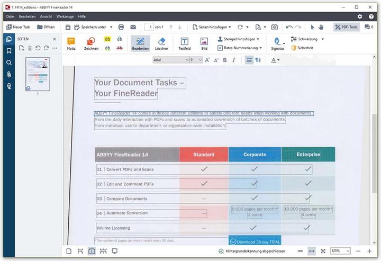The width and height of the screenshot is (381, 261).
Task: Redo the last action
Action: (298, 27)
